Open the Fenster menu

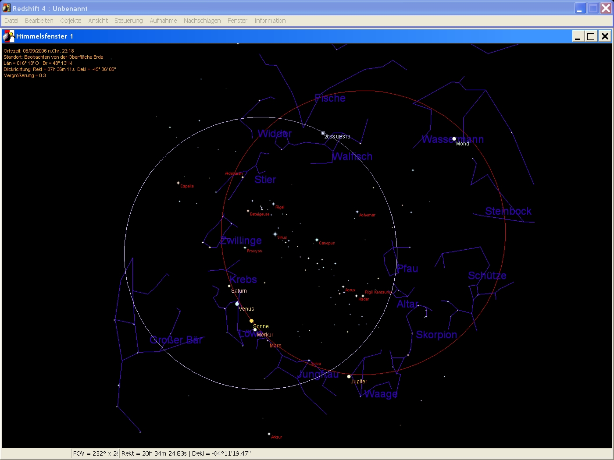(237, 21)
